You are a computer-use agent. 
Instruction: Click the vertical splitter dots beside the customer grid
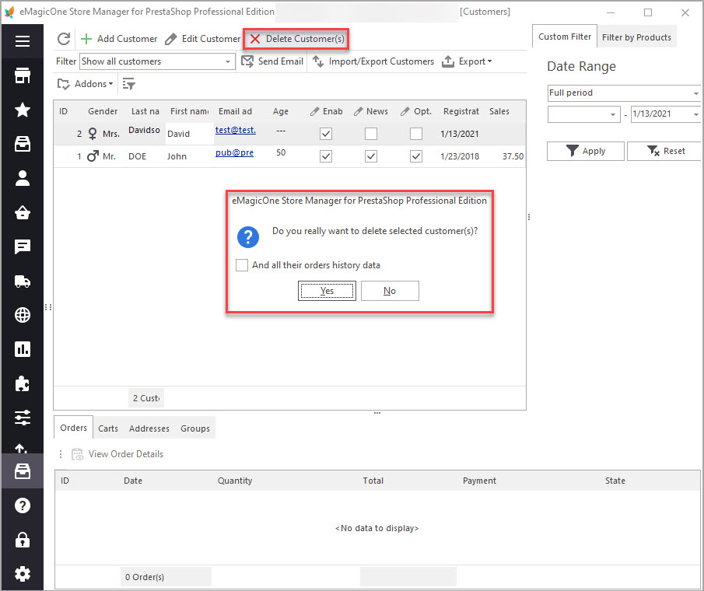pos(529,217)
